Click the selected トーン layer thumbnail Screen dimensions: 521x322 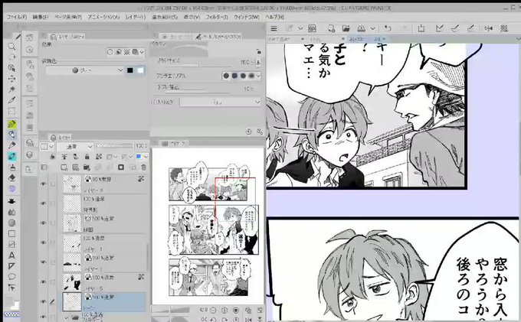[72, 301]
